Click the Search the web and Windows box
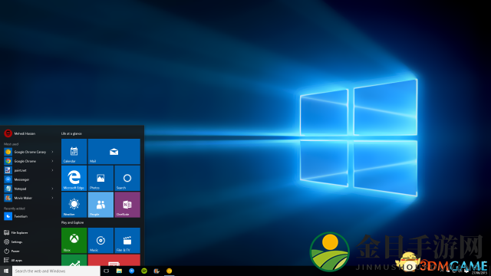The width and height of the screenshot is (491, 276). 56,271
